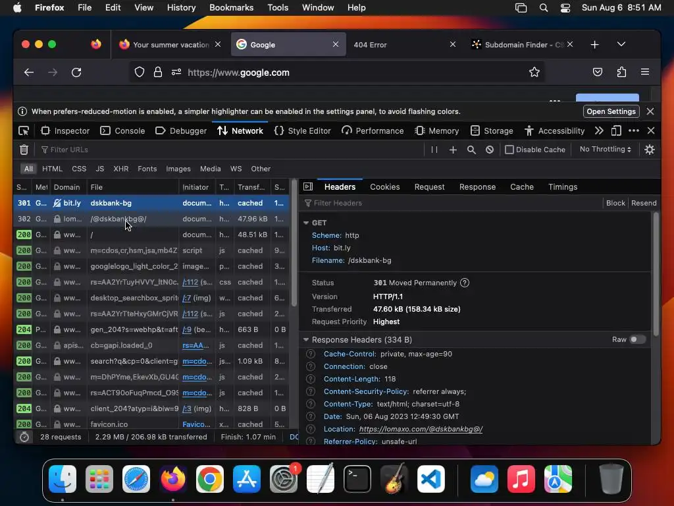The height and width of the screenshot is (506, 674).
Task: Reload the current page
Action: tap(76, 72)
